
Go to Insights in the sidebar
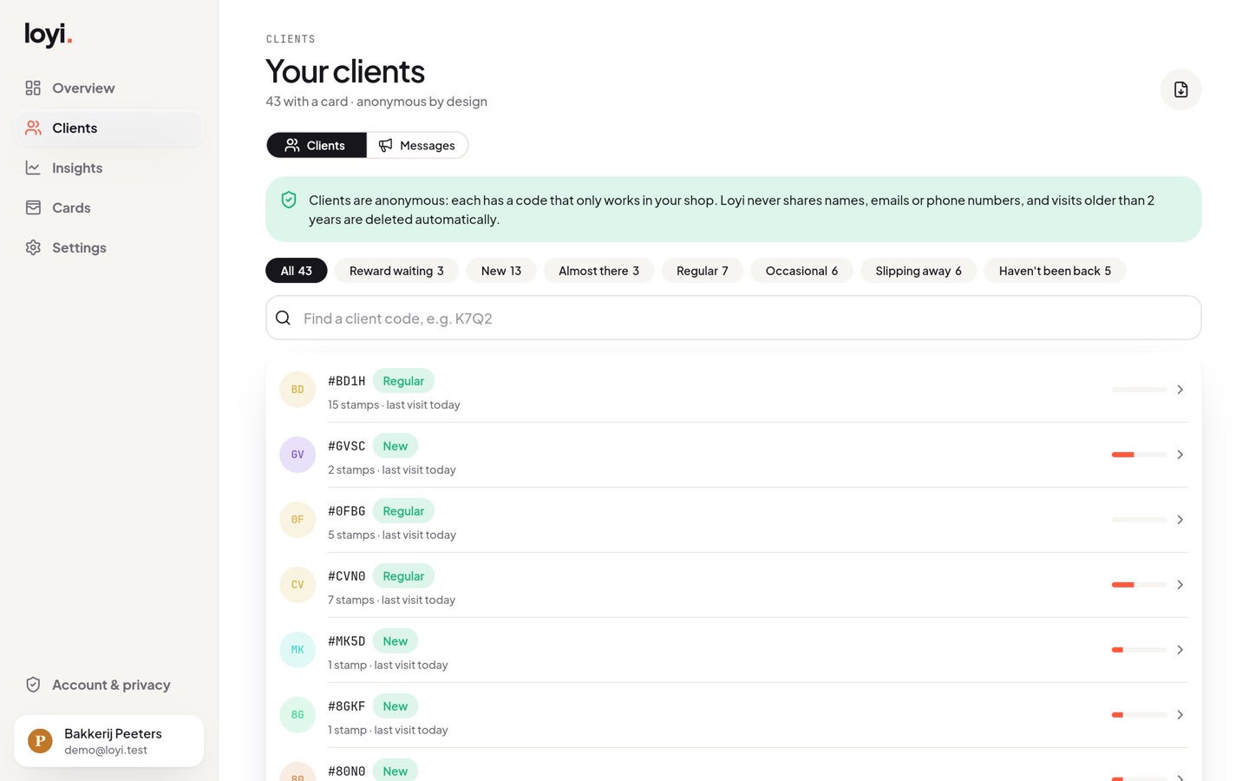point(108,167)
